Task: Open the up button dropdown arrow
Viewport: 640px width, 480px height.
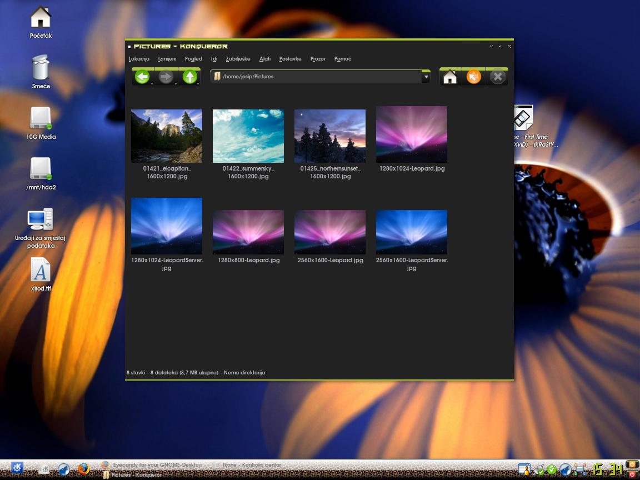Action: click(x=198, y=84)
